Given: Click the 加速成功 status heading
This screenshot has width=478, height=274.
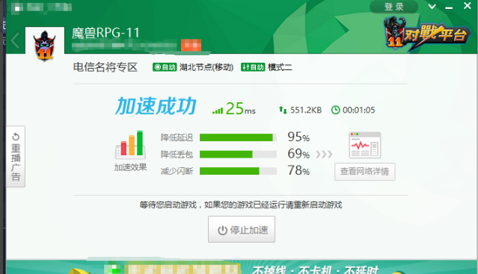Looking at the screenshot, I should (156, 107).
